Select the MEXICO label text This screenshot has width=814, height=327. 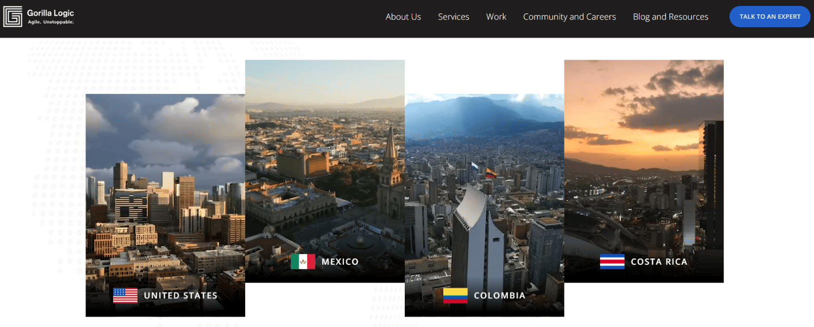click(x=340, y=262)
